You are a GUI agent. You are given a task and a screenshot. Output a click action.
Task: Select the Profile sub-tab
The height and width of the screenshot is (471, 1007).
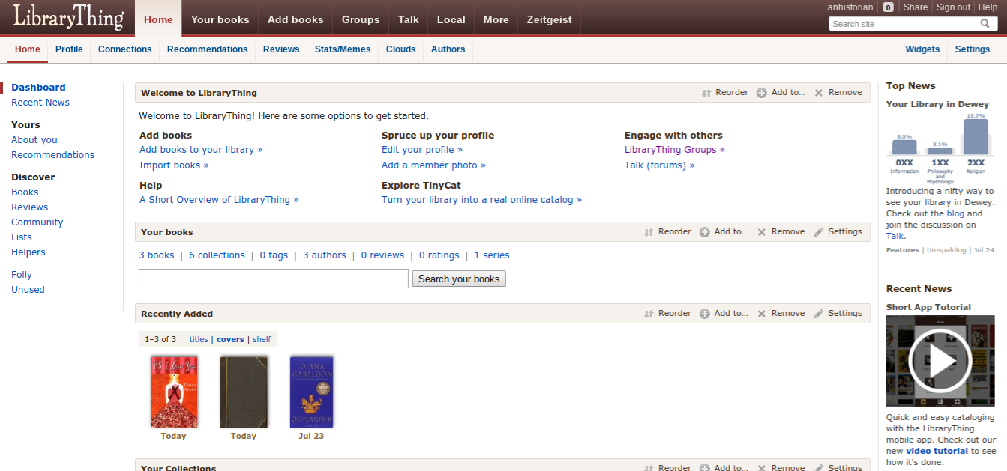coord(69,49)
